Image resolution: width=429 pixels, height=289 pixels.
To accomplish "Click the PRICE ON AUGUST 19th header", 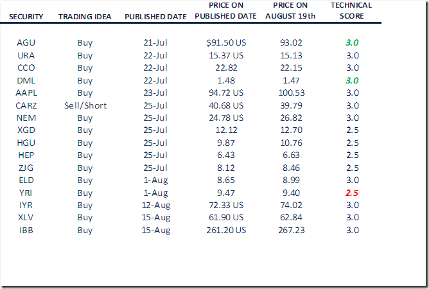I will click(x=291, y=10).
